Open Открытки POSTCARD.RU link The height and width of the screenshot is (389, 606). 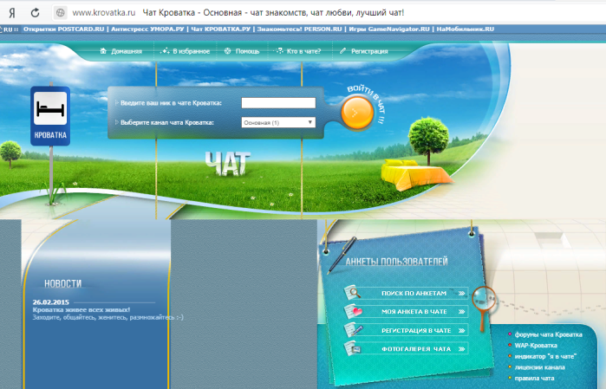click(x=64, y=29)
